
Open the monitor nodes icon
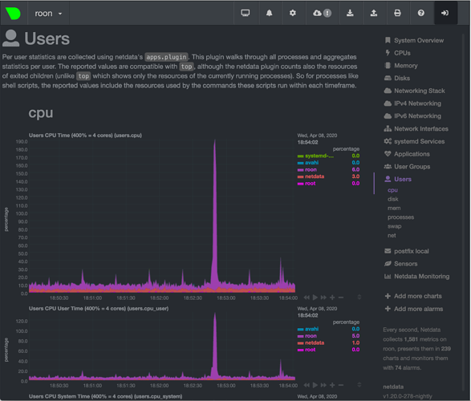coord(246,13)
